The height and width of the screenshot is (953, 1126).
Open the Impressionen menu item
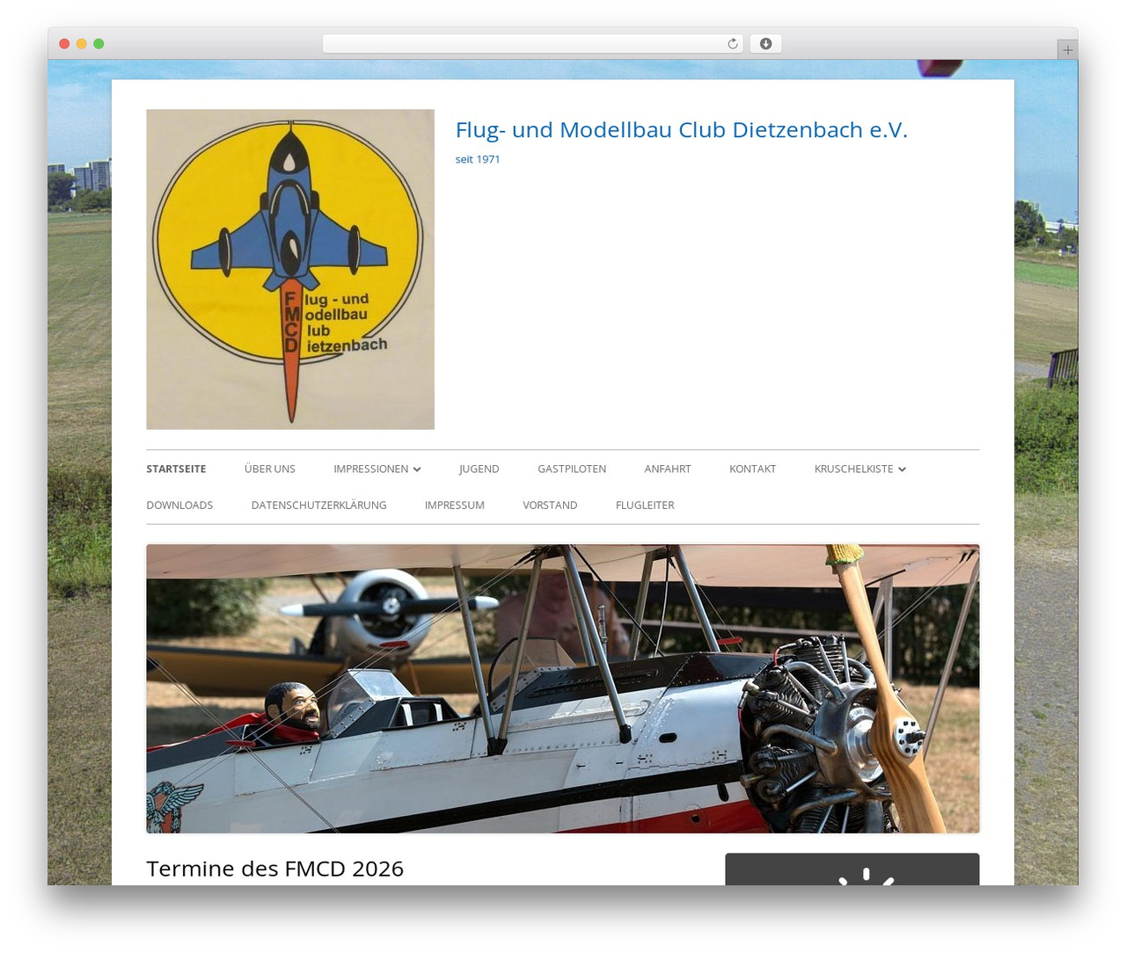click(370, 469)
